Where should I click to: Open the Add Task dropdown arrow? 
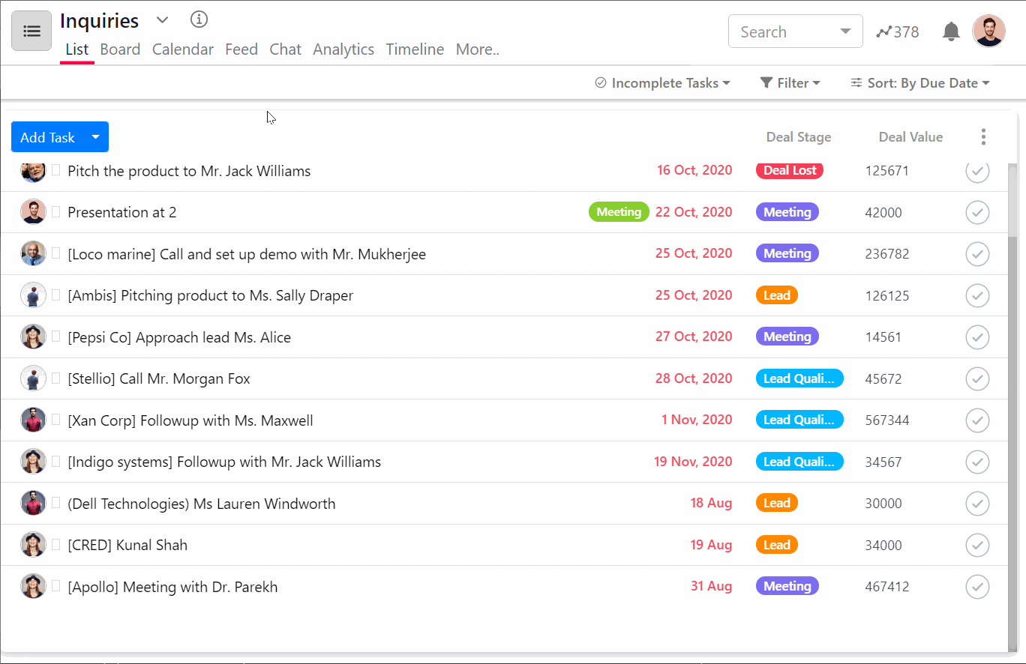pyautogui.click(x=95, y=136)
